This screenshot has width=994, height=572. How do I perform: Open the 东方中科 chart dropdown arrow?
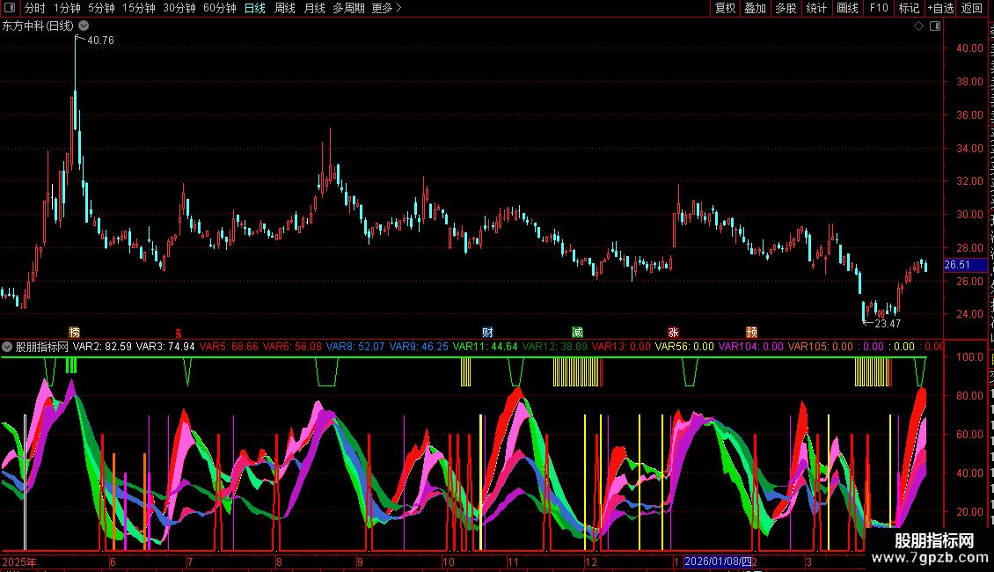pyautogui.click(x=83, y=26)
